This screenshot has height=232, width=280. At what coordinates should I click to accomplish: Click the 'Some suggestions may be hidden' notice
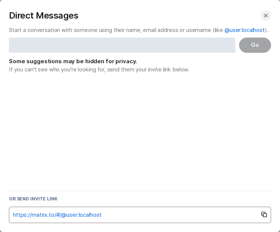click(73, 61)
